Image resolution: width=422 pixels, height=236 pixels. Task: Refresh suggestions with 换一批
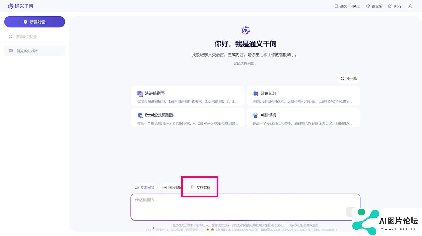(x=348, y=79)
